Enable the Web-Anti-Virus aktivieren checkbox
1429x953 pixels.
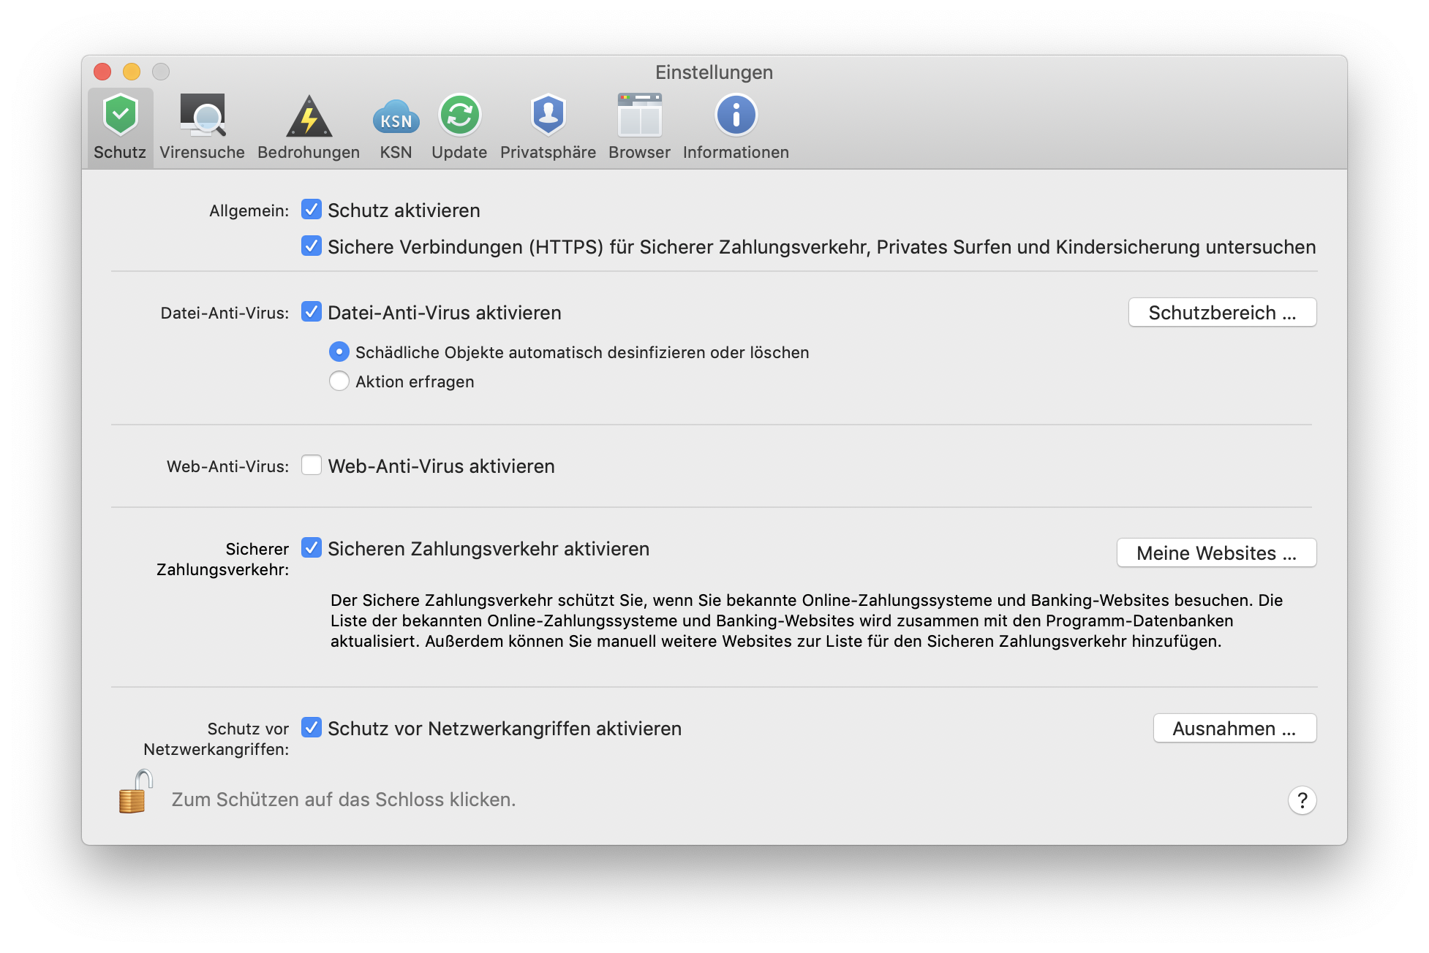click(x=312, y=466)
